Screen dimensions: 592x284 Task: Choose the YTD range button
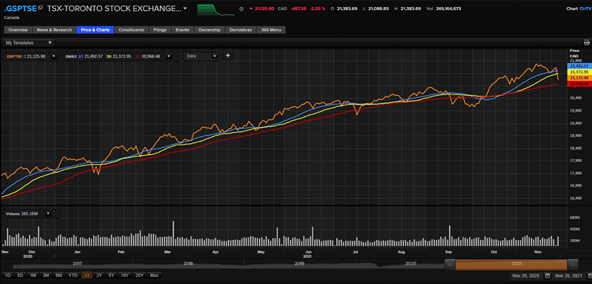click(73, 276)
